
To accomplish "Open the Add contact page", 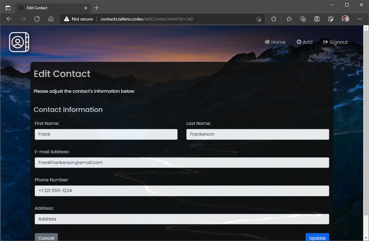I will pyautogui.click(x=305, y=42).
